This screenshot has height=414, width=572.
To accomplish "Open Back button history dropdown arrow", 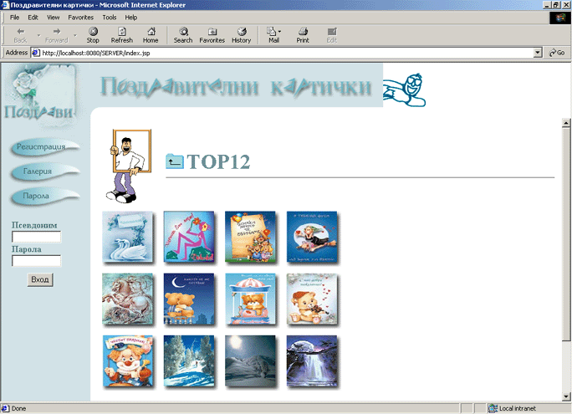I will 36,35.
